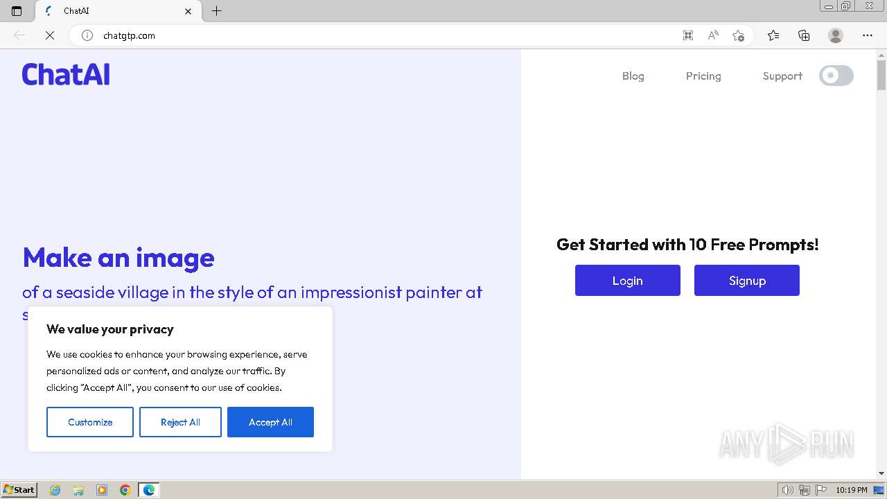Select the Edge taskbar icon
Screen dimensions: 887x499
click(x=149, y=490)
